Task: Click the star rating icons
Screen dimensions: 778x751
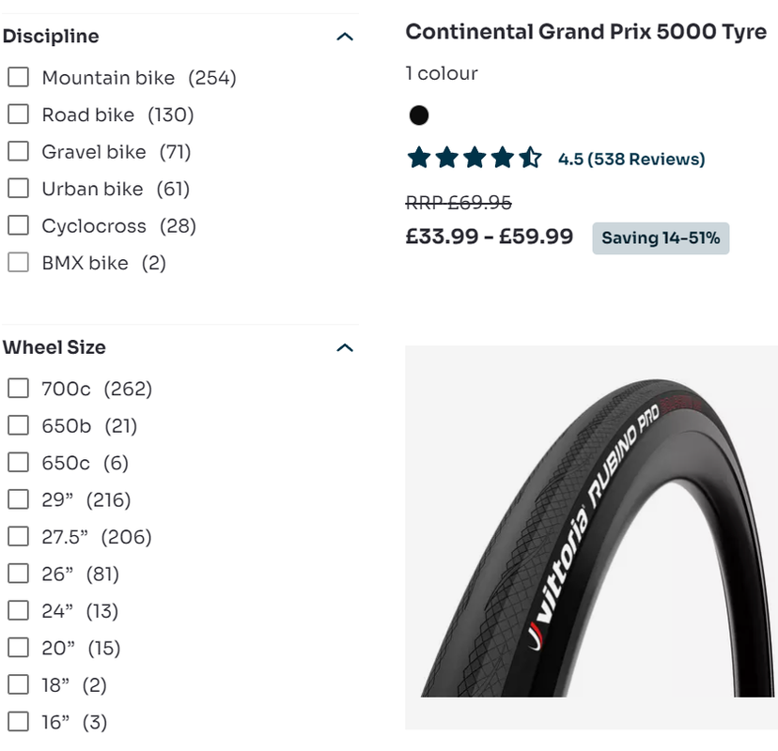Action: (x=474, y=159)
